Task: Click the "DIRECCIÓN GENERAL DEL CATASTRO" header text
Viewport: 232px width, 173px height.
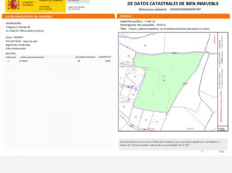Action: [77, 8]
